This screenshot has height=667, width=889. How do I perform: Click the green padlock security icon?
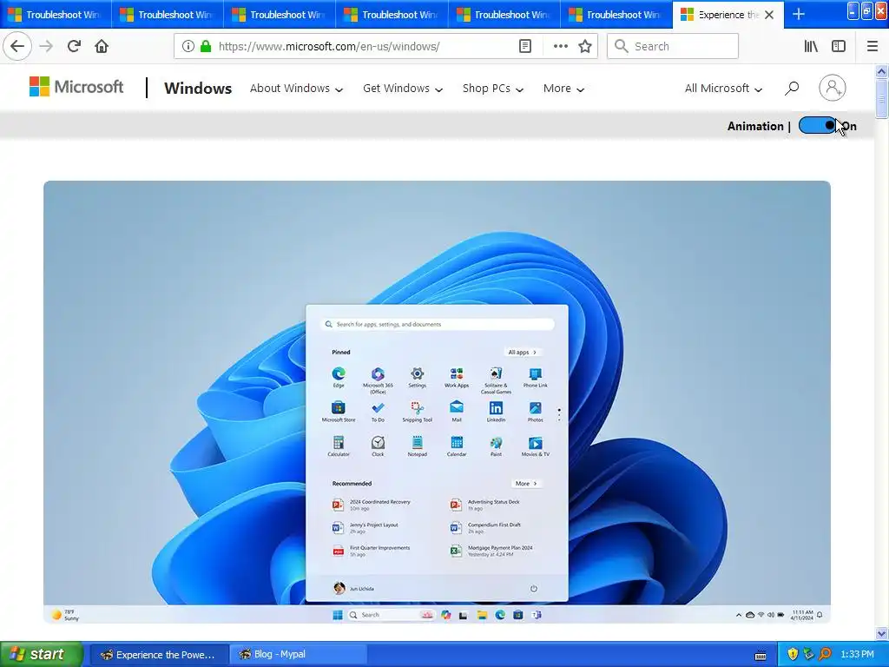206,47
